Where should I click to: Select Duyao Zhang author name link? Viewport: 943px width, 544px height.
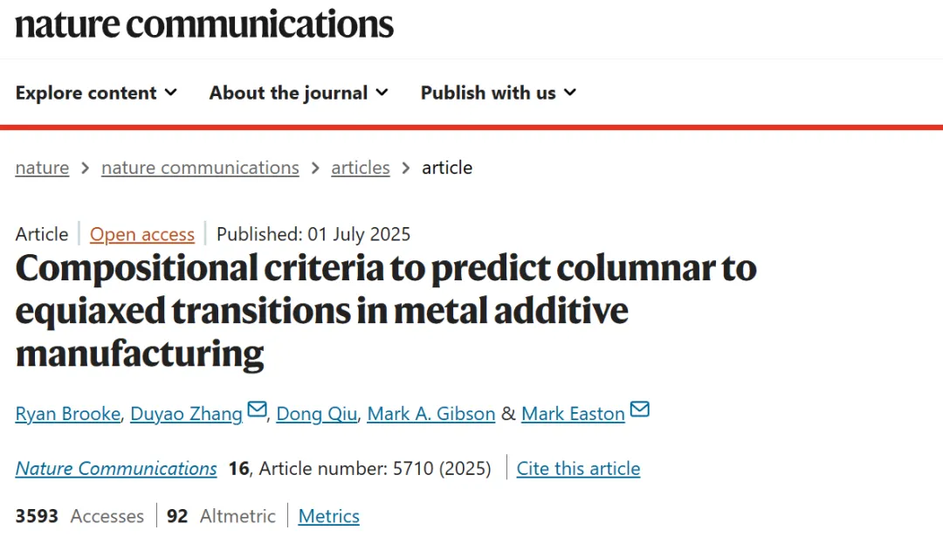[x=187, y=414]
